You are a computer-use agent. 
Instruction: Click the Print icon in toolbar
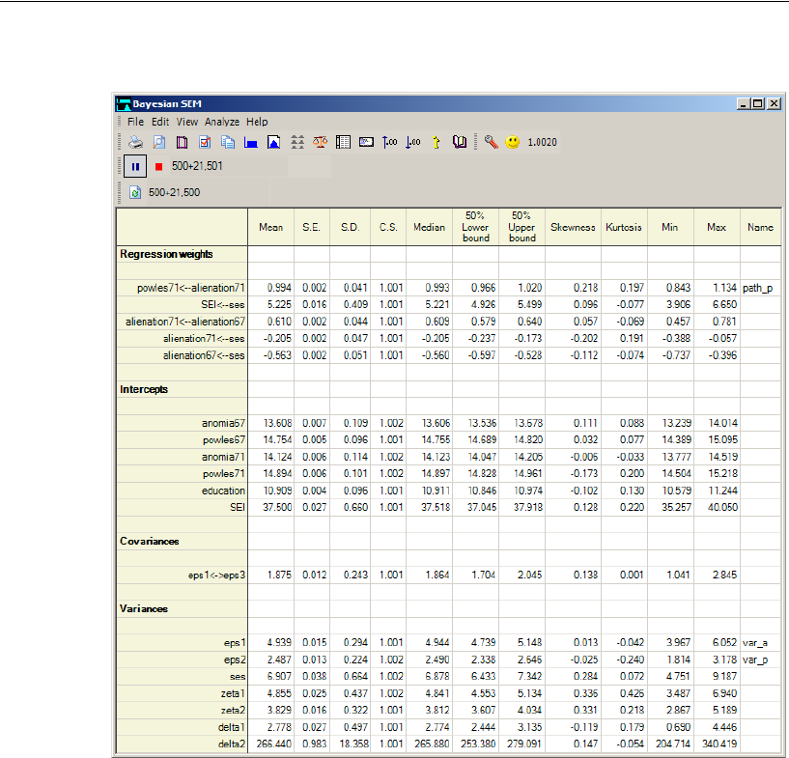click(x=136, y=142)
